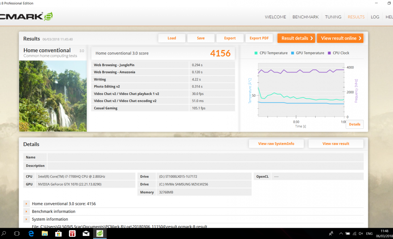Open Task View on taskbar

coord(17,233)
